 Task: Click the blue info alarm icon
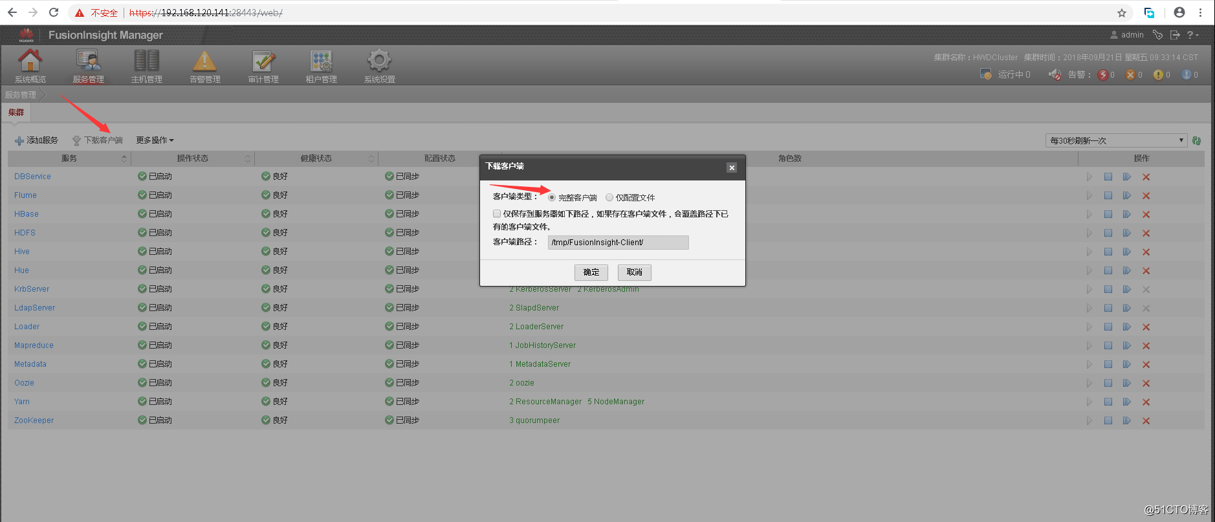[1187, 75]
